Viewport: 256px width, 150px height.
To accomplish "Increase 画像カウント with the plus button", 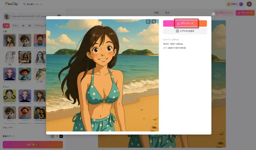I will tap(61, 136).
